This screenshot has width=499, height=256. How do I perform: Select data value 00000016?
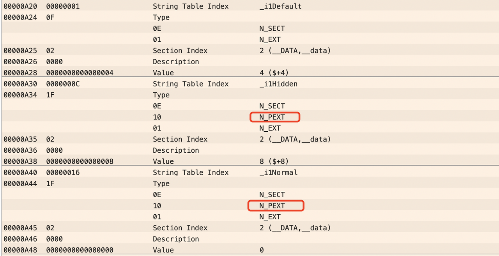point(63,172)
